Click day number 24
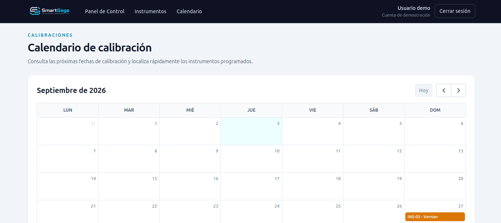501x223 pixels. 277,206
